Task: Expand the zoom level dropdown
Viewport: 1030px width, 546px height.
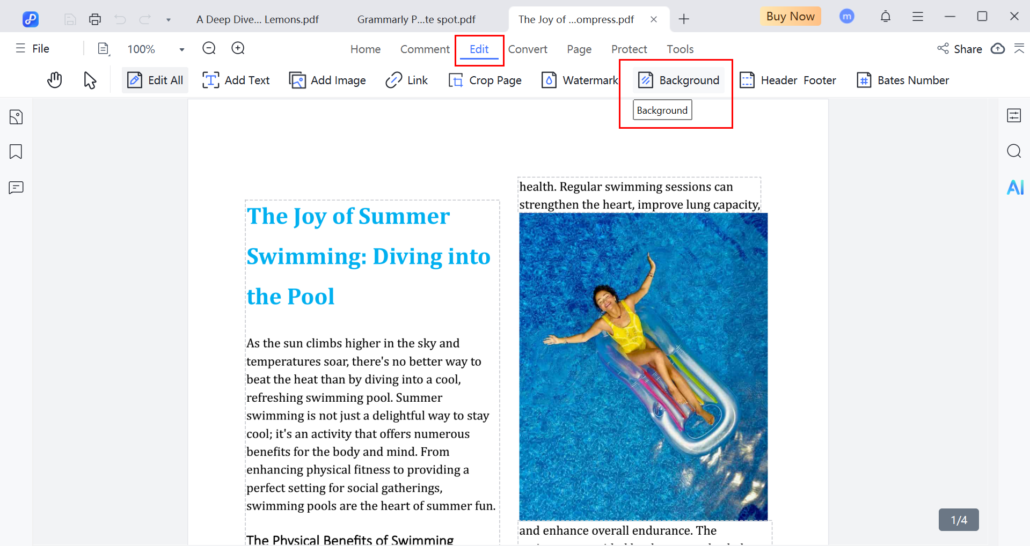Action: [182, 49]
